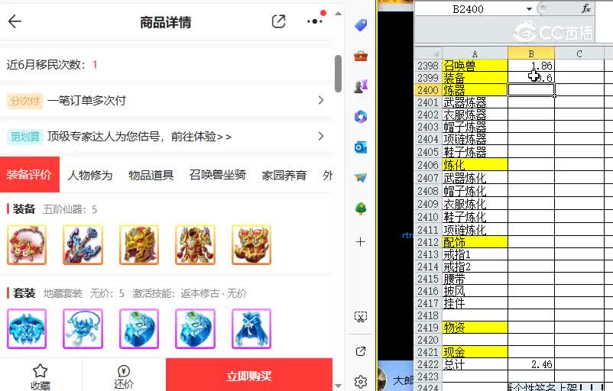Open the green tree sidebar icon

click(361, 208)
